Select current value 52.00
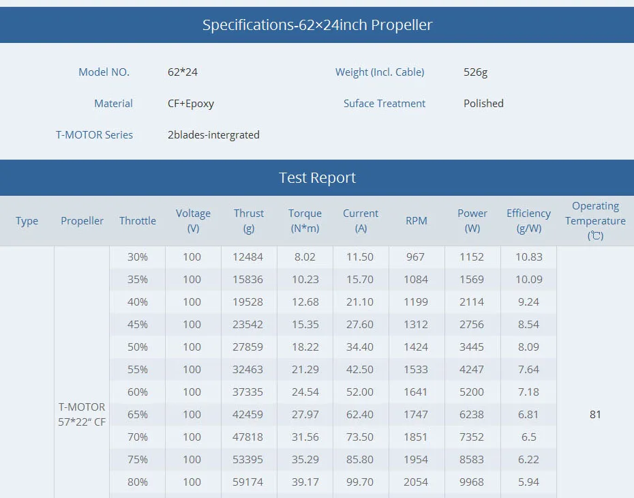The image size is (634, 498). [360, 392]
